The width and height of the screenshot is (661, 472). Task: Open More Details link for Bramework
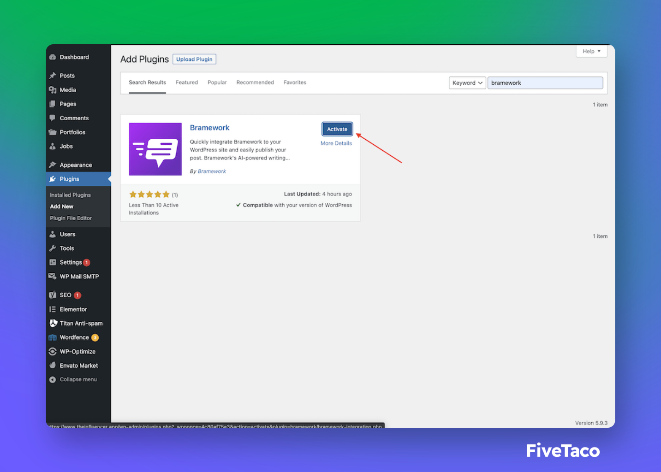(x=336, y=143)
